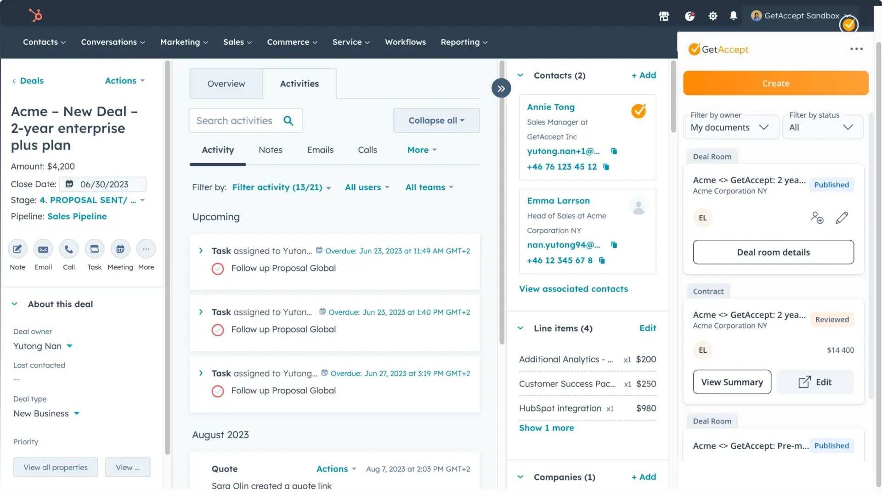
Task: Open the Reporting navigation menu
Action: coord(464,42)
